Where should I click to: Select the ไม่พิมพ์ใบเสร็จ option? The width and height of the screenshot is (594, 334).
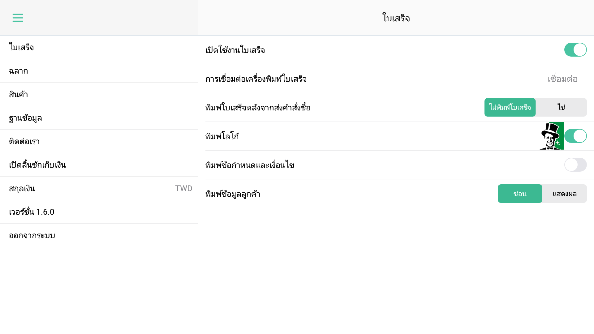(x=510, y=107)
